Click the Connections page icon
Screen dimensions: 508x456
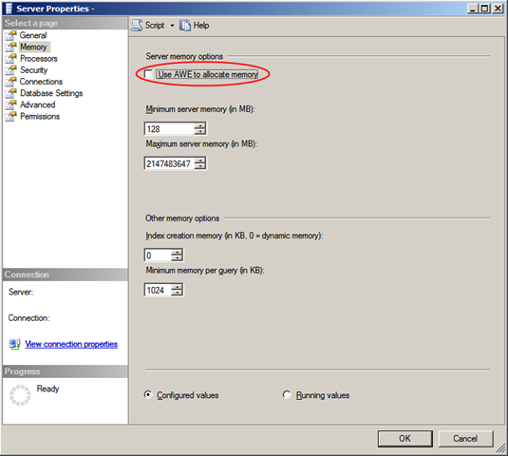pos(10,82)
